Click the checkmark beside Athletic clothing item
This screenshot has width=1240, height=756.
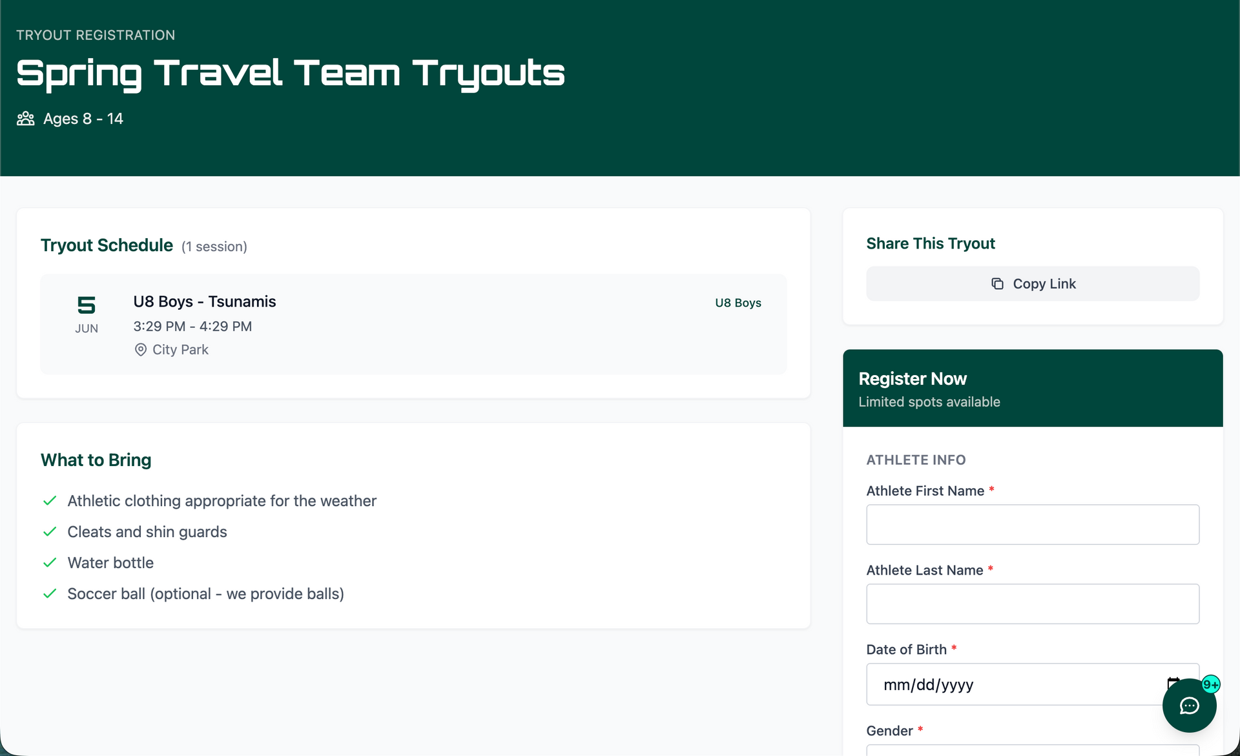click(x=50, y=501)
